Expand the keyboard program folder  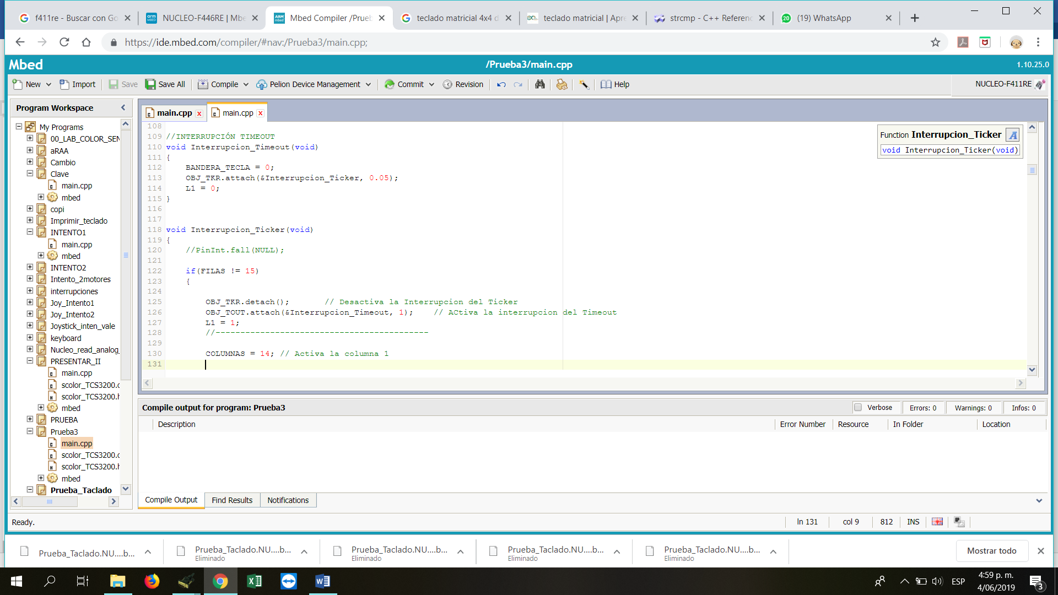30,338
